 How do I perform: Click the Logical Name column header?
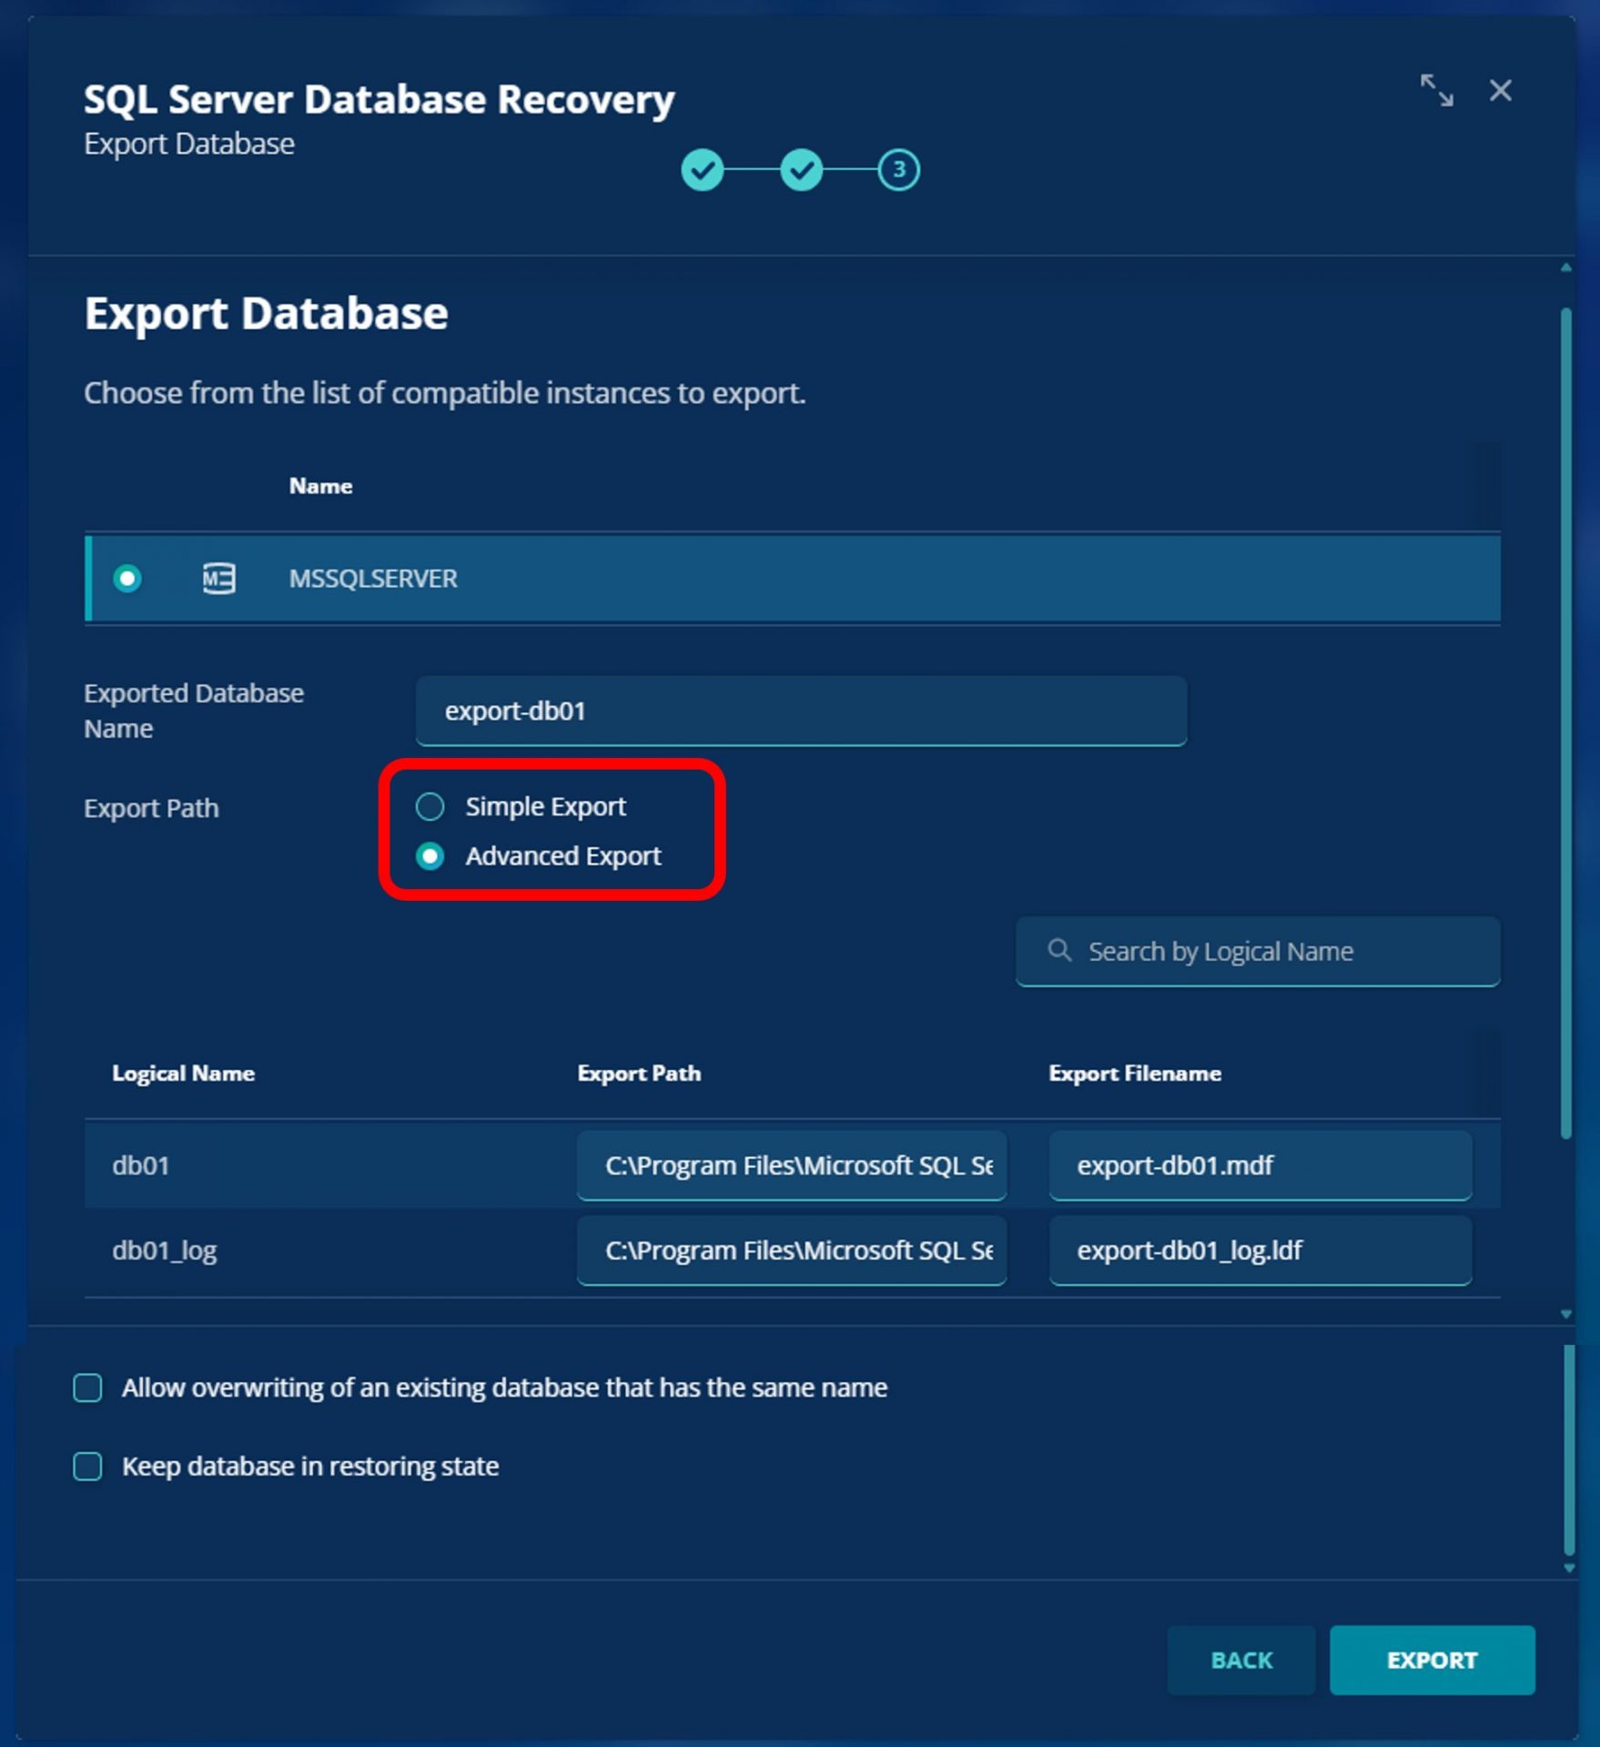tap(183, 1074)
